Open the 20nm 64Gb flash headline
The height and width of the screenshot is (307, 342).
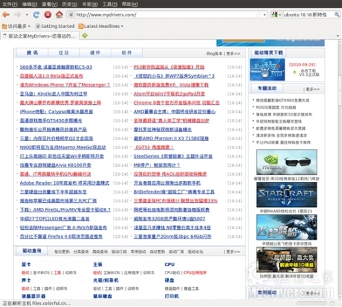point(172,237)
